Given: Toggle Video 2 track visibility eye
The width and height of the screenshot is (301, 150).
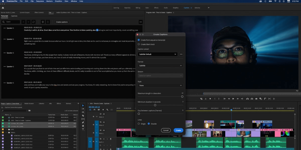Looking at the screenshot, I should (104, 122).
